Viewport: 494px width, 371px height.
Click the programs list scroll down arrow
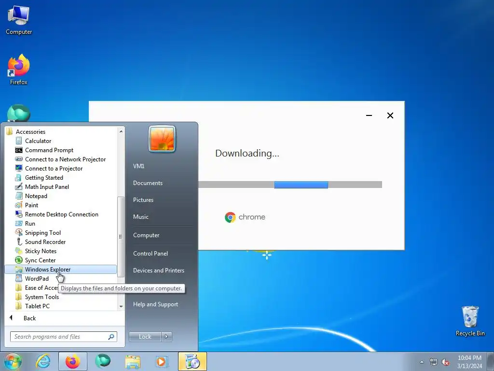121,306
